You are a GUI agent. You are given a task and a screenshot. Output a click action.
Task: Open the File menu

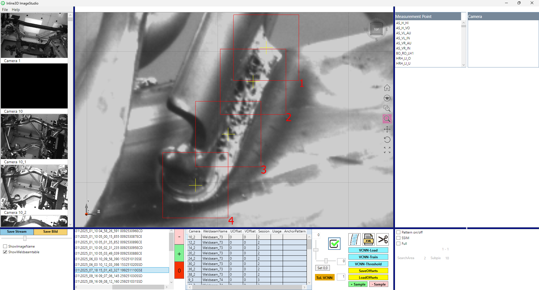point(5,10)
